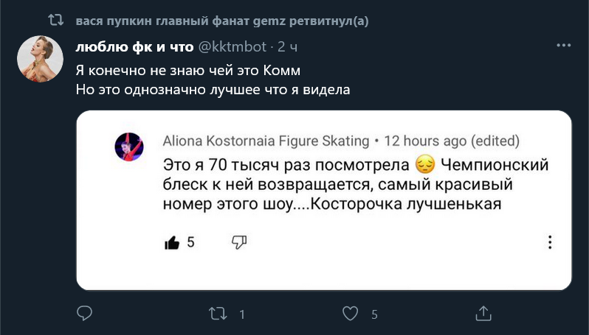The height and width of the screenshot is (335, 589).
Task: Click "Aliona Kostornaia Figure Skating" channel name
Action: tap(266, 140)
